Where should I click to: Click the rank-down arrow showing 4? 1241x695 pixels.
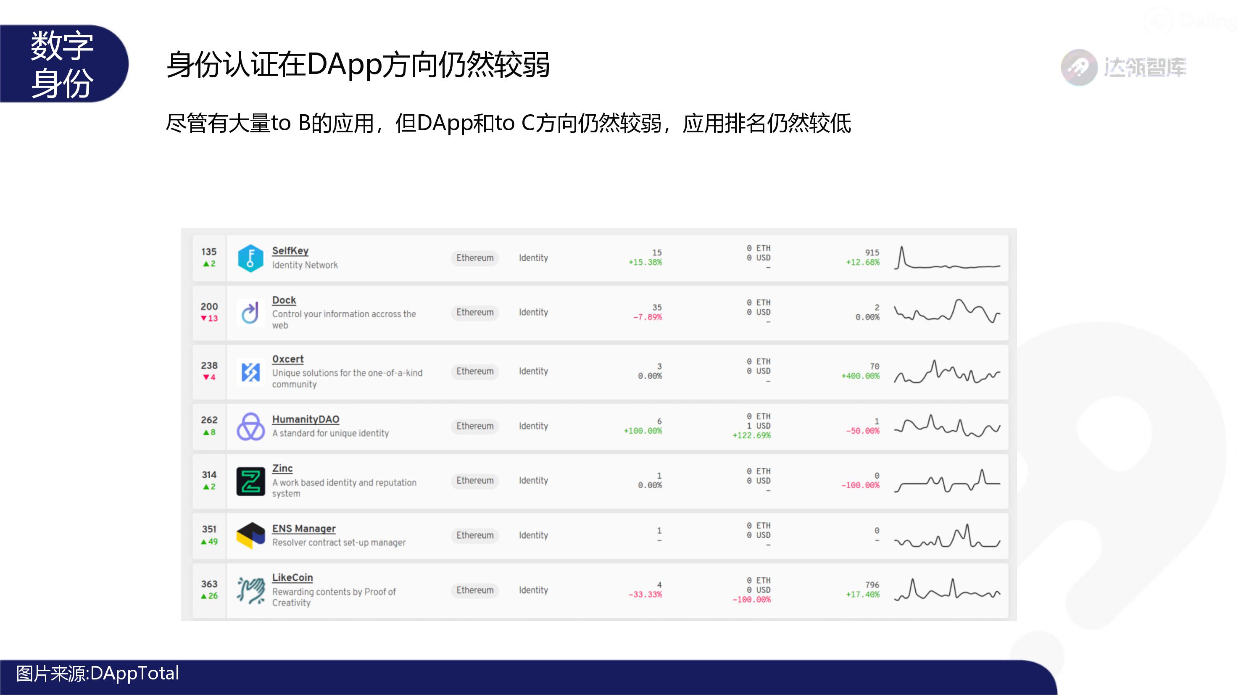(209, 378)
